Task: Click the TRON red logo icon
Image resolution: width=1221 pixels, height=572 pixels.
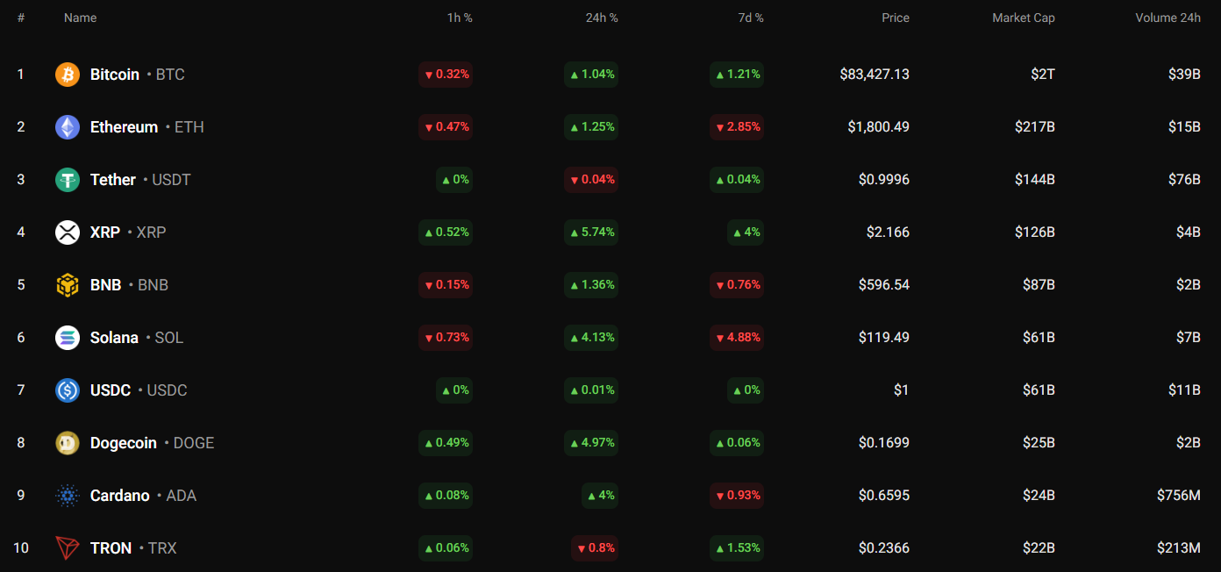Action: click(68, 548)
